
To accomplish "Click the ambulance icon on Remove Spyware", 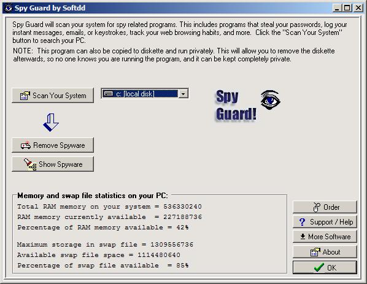I will tap(26, 145).
